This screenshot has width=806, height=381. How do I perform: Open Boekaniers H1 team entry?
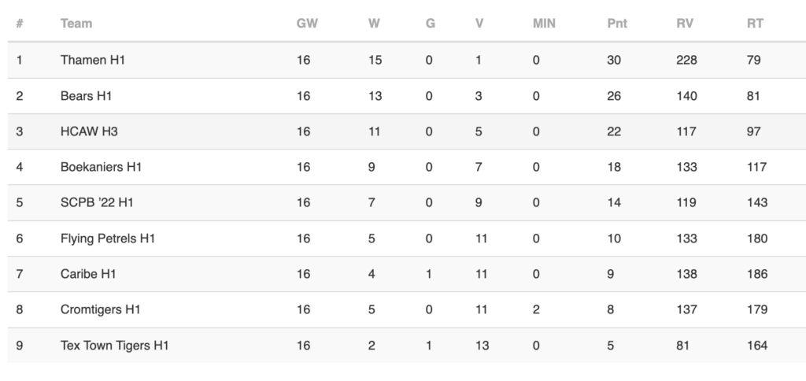[101, 167]
